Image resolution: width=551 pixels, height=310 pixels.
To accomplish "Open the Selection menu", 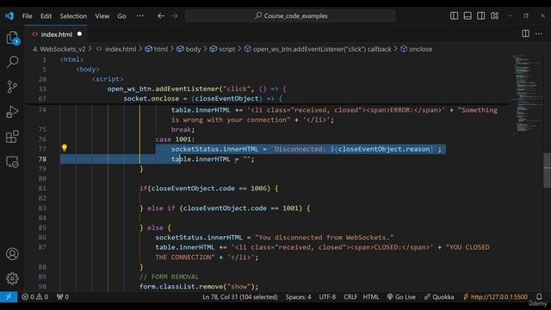I will 73,16.
